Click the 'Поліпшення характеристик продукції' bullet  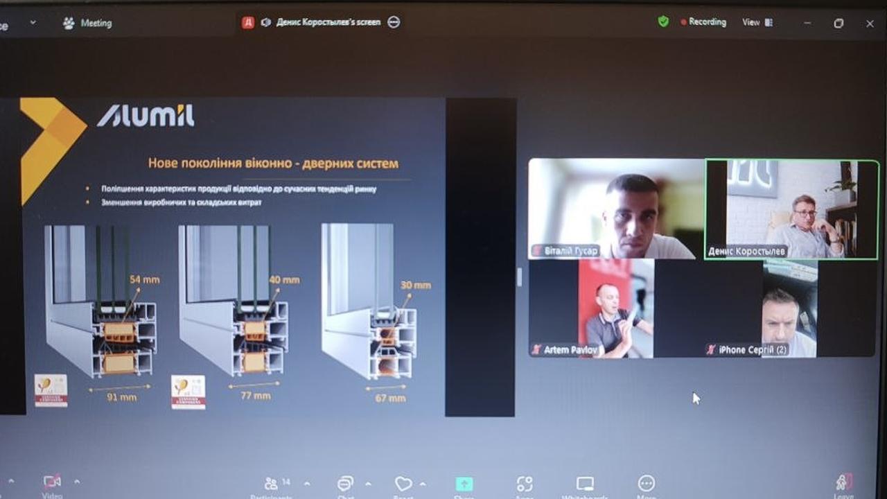point(239,188)
